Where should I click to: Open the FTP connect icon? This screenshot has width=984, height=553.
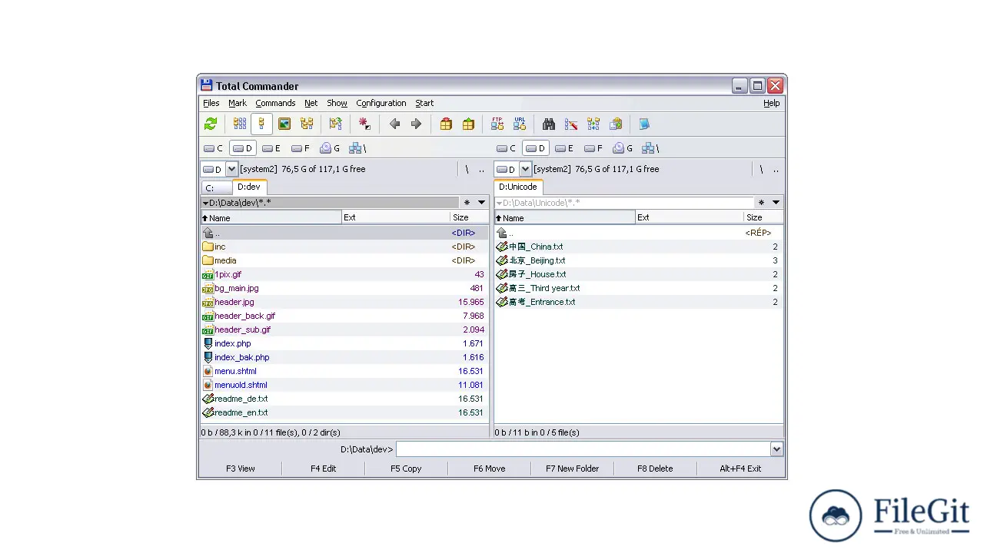coord(497,124)
